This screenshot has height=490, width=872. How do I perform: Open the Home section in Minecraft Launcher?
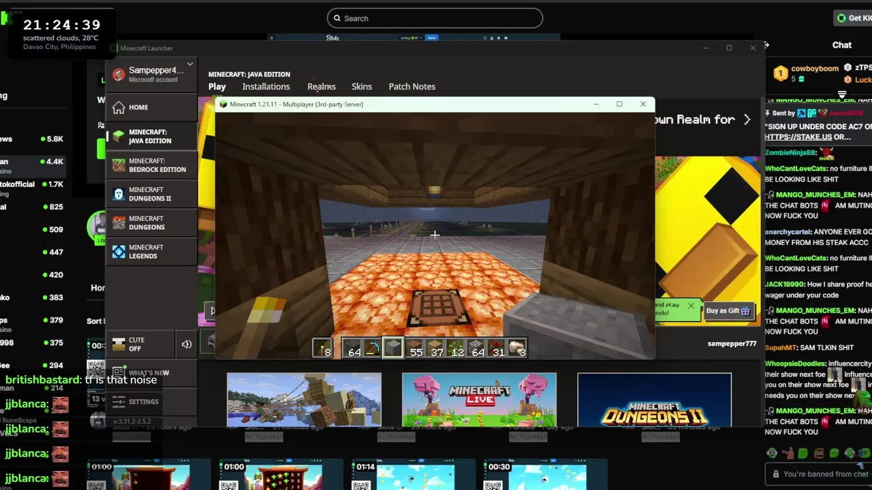pyautogui.click(x=151, y=108)
